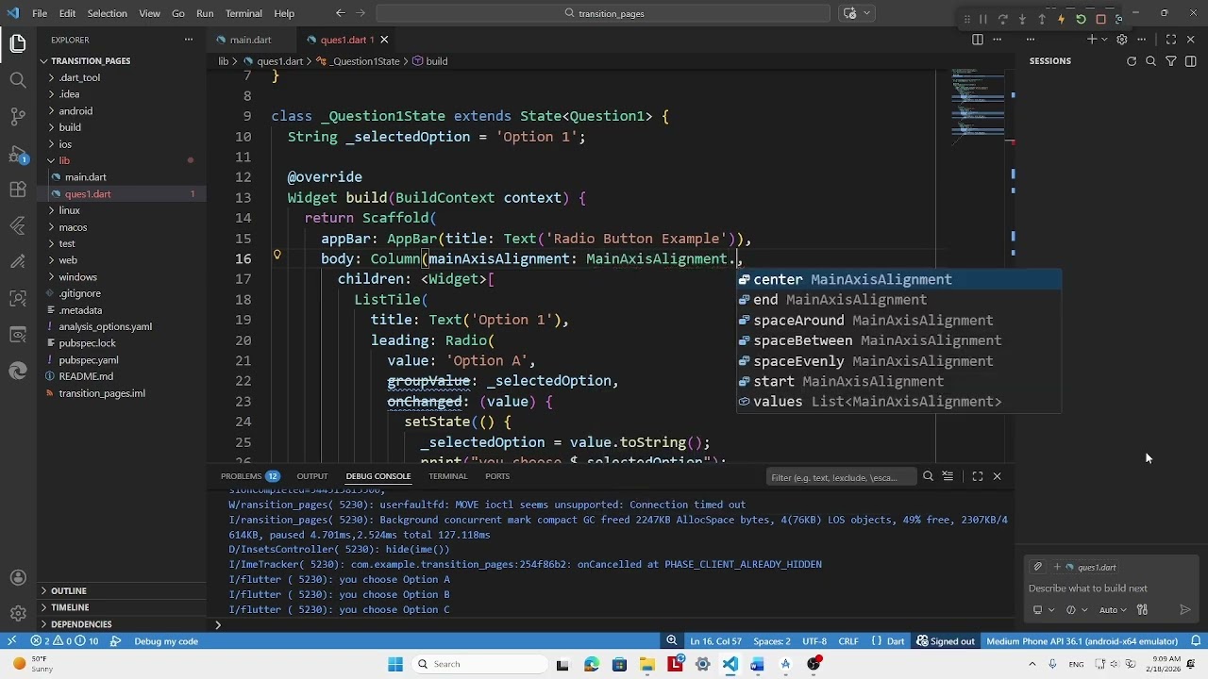The height and width of the screenshot is (679, 1208).
Task: Switch to the PROBLEMS panel tab
Action: [249, 476]
